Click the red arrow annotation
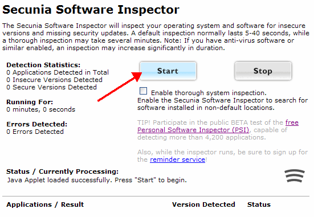Screen dimensions: 314x217 click(120, 87)
